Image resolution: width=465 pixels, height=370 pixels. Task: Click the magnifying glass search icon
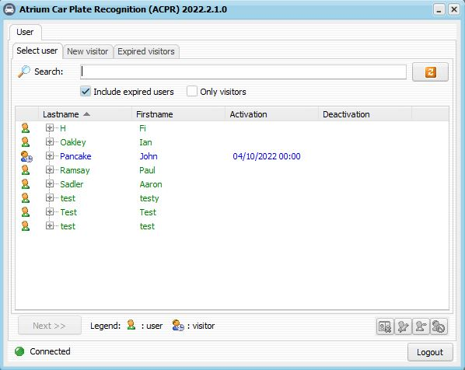[24, 72]
